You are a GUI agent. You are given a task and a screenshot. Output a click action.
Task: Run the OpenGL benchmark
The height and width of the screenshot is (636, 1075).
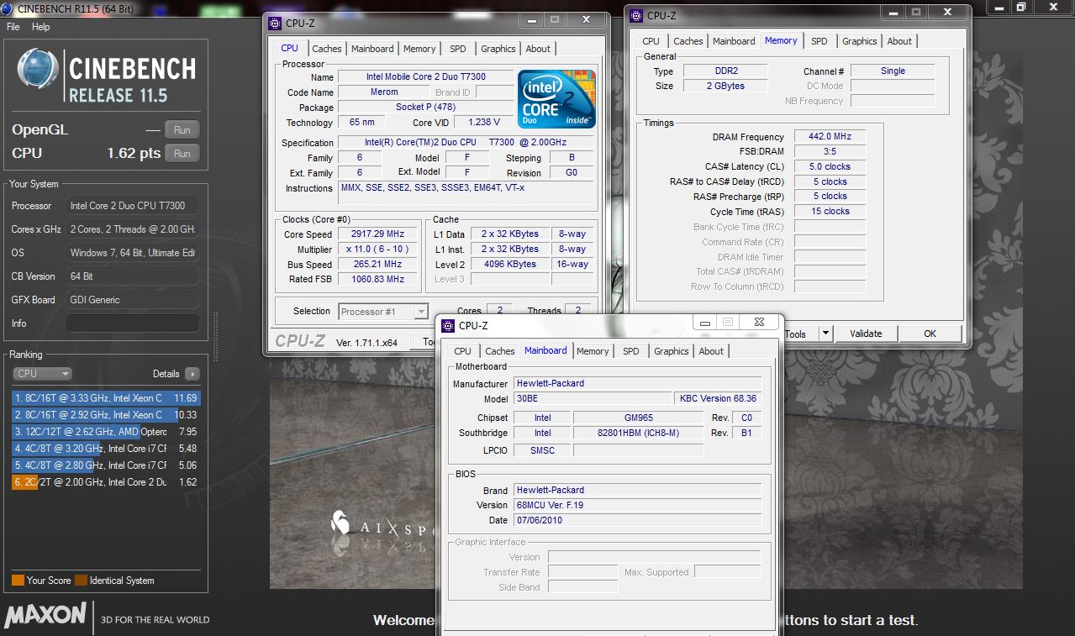tap(182, 129)
